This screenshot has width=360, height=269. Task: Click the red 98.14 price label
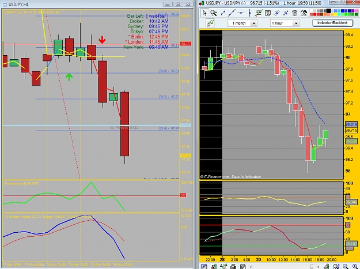[x=185, y=44]
